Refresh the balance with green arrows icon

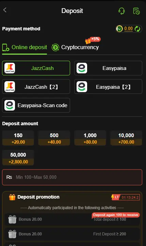point(137,29)
